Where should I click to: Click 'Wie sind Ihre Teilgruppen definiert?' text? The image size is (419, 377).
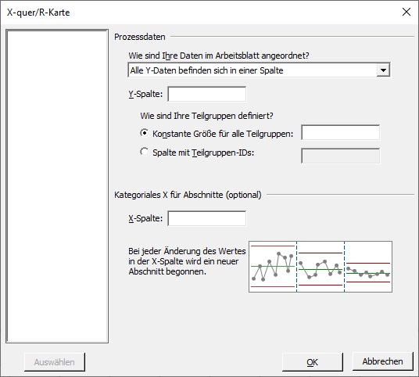point(207,116)
